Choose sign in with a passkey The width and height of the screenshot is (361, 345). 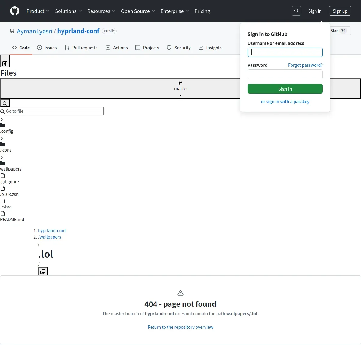(x=285, y=102)
